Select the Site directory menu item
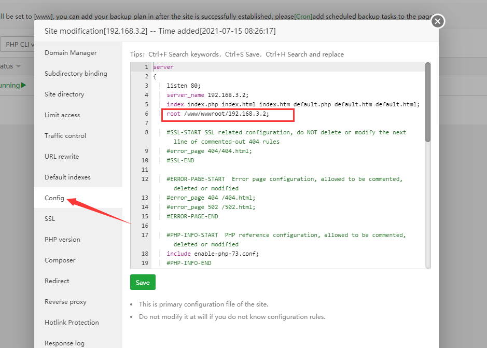Screen dimensions: 487x348 [x=64, y=94]
